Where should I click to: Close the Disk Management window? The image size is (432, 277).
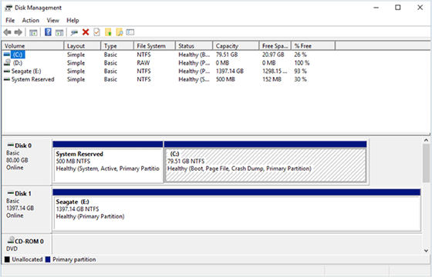(420, 8)
